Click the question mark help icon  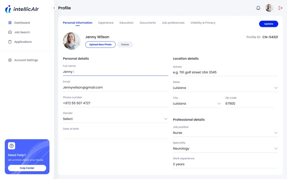[12, 146]
